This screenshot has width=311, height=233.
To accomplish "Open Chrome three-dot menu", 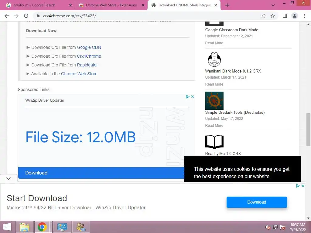I will click(x=304, y=16).
